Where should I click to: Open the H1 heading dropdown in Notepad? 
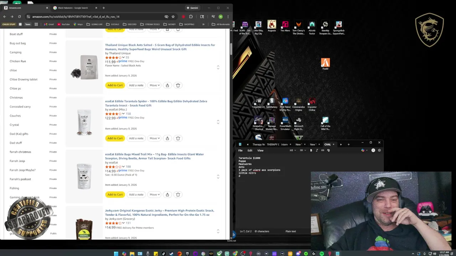292,150
